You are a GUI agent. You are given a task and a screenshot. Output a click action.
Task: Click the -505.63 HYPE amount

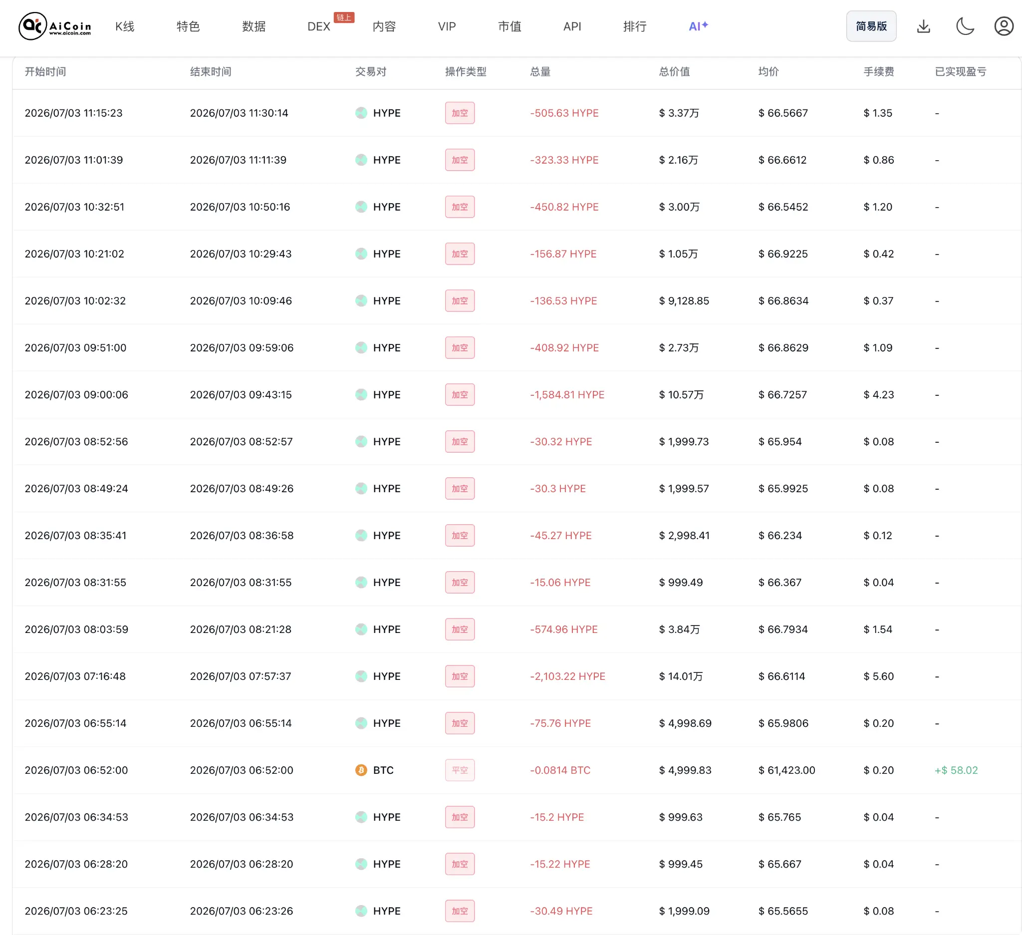point(564,112)
